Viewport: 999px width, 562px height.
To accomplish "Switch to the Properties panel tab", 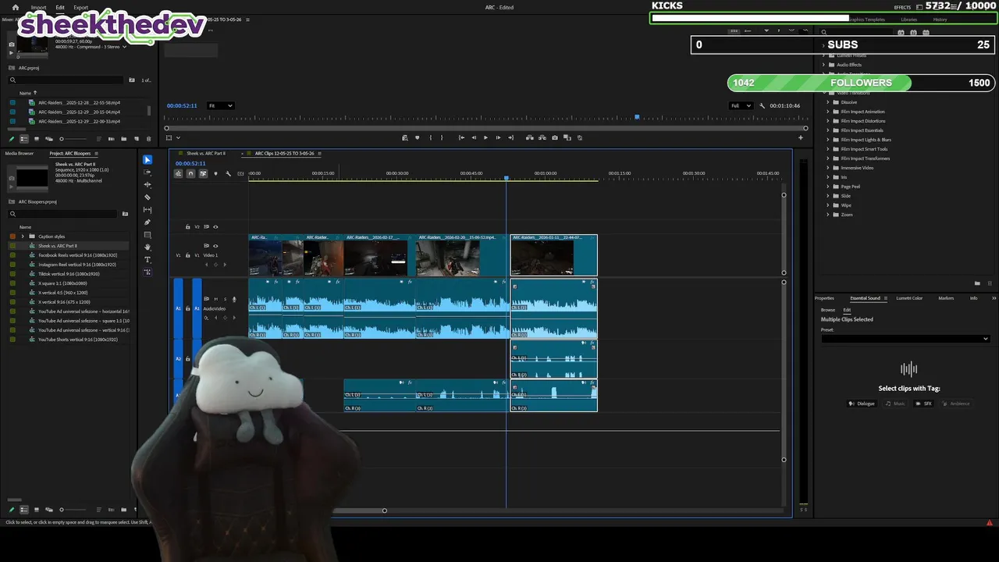I will (x=824, y=298).
